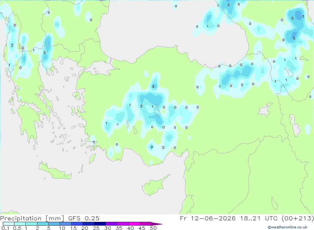Pick the blue swatch between 10 and 15
Screen dimensions: 314x230
tap(66, 224)
